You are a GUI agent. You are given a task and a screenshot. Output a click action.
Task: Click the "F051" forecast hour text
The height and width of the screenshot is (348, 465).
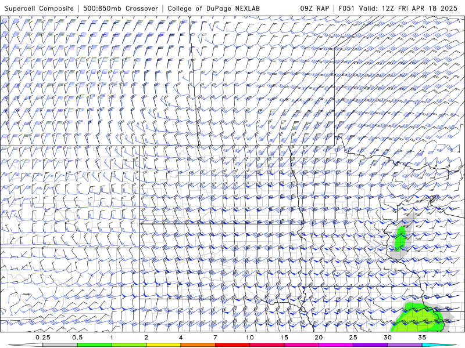346,8
